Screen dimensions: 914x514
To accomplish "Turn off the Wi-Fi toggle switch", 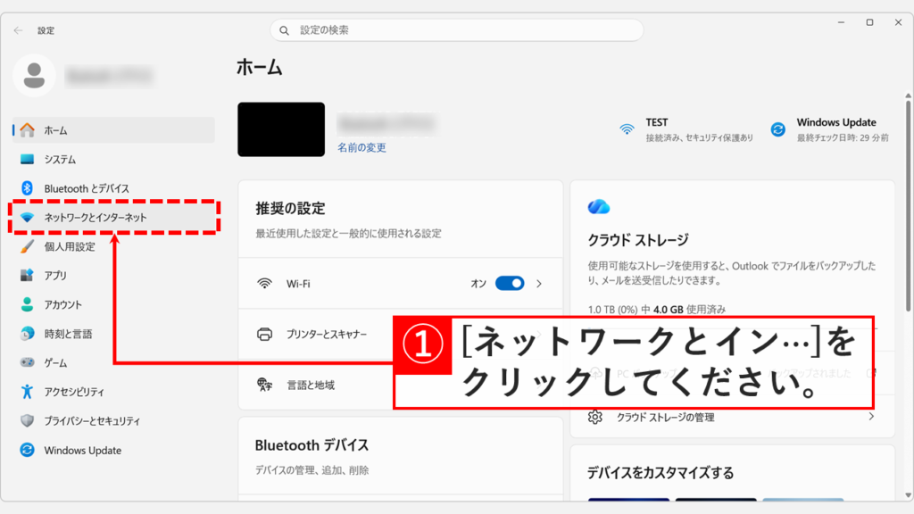I will click(x=510, y=284).
